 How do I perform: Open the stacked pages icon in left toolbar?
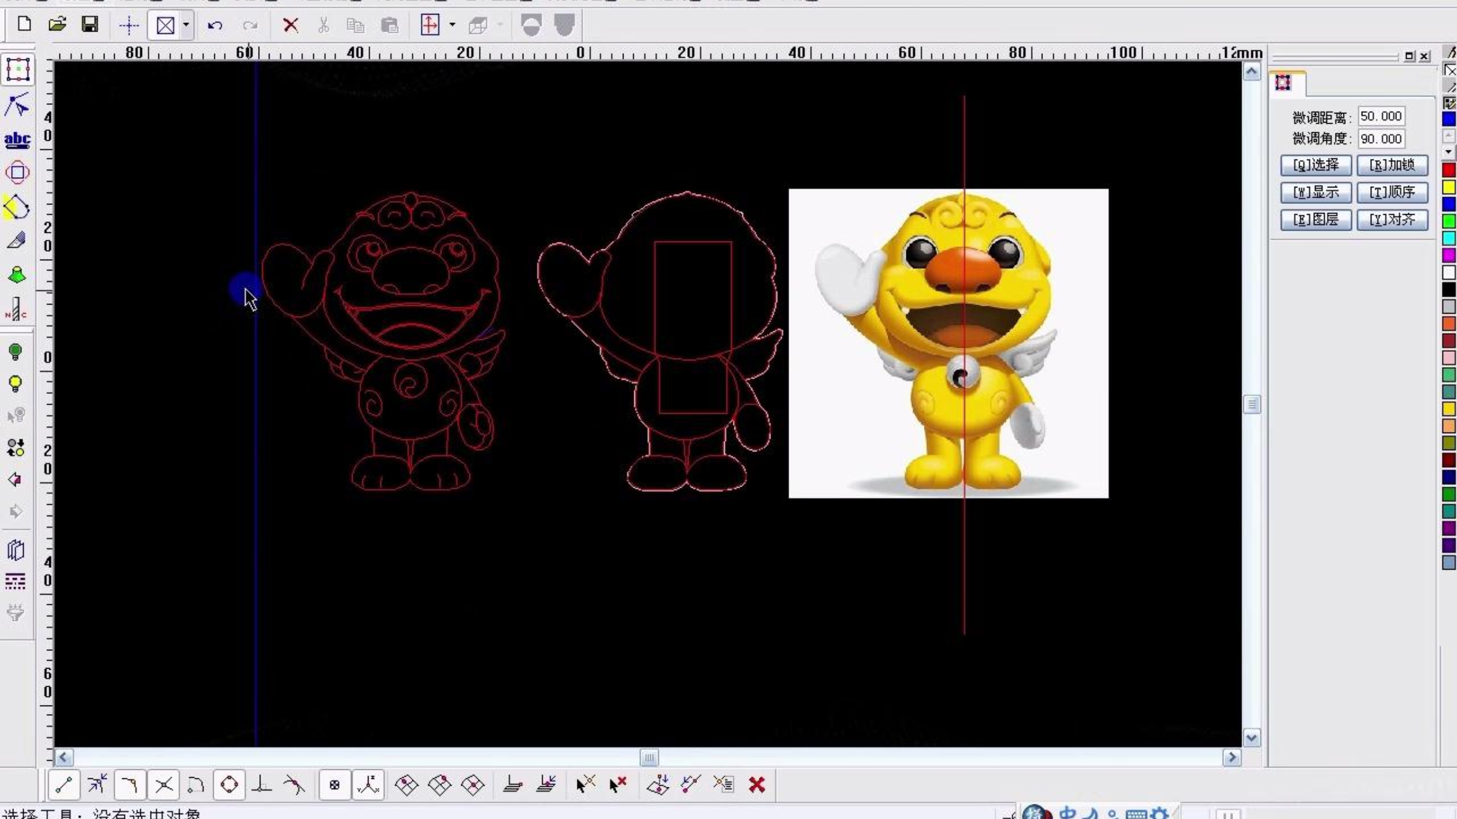[16, 550]
